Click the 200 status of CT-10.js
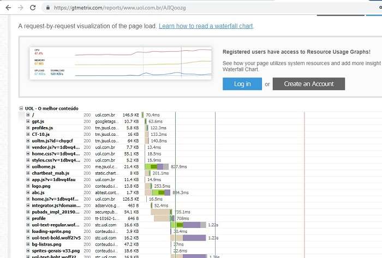Screen dimensions: 382x258 [87, 134]
